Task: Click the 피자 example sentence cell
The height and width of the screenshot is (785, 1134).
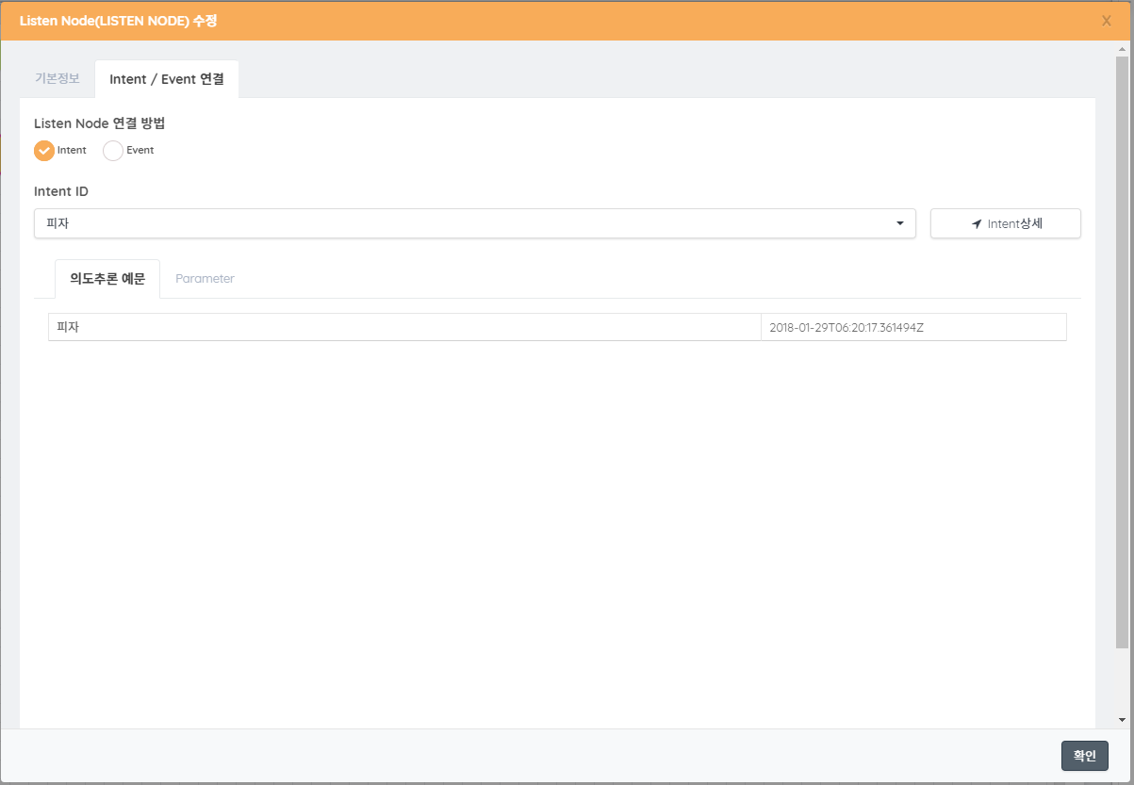Action: tap(404, 327)
